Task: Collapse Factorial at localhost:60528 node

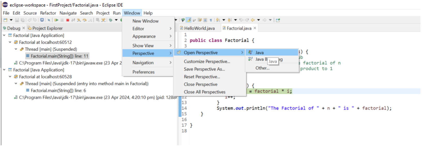Action: [x=10, y=77]
